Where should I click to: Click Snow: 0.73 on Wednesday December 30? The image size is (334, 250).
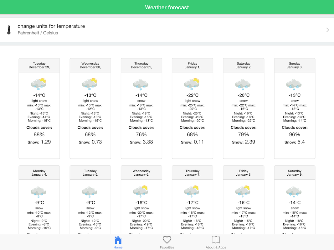tap(90, 142)
